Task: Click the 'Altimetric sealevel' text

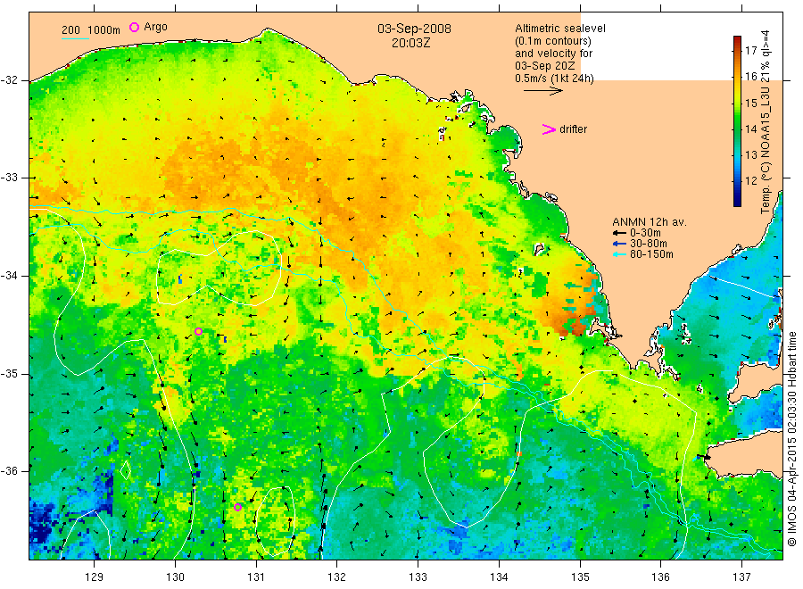Action: click(559, 29)
